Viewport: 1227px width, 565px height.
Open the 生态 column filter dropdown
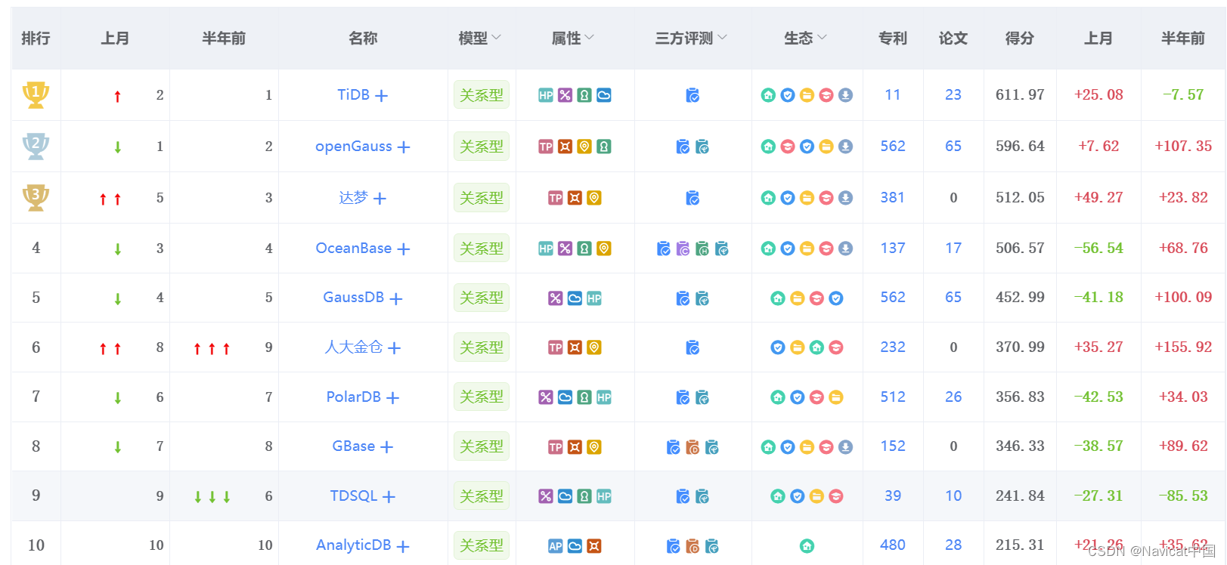click(823, 37)
